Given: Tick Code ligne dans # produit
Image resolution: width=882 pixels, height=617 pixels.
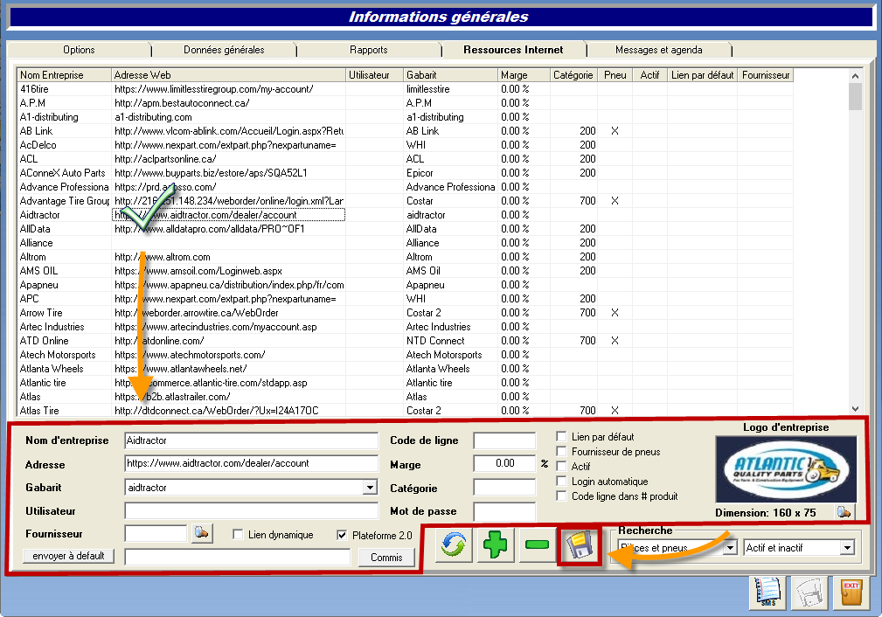Looking at the screenshot, I should tap(561, 496).
